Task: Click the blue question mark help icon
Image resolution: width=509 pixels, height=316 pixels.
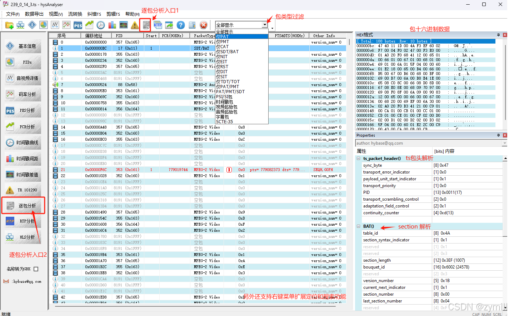Action: (x=181, y=25)
